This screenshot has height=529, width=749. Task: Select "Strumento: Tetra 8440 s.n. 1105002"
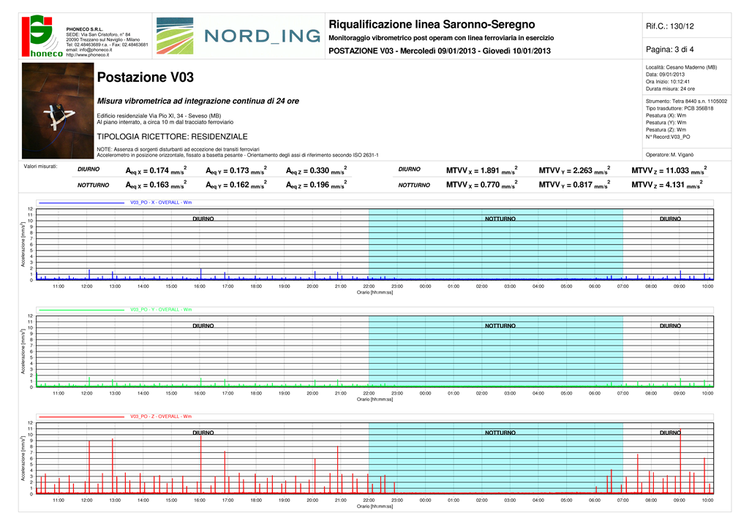click(x=686, y=101)
